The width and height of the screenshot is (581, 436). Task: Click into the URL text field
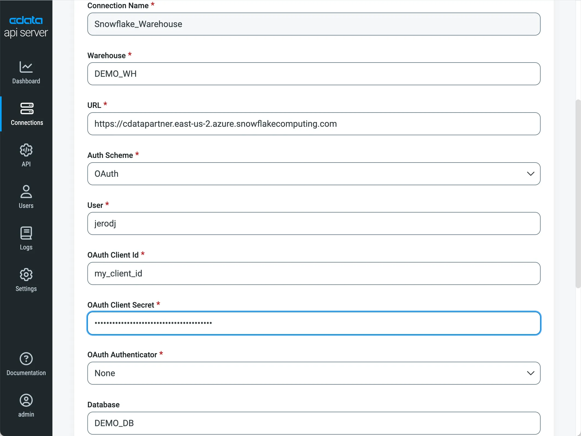pos(313,124)
